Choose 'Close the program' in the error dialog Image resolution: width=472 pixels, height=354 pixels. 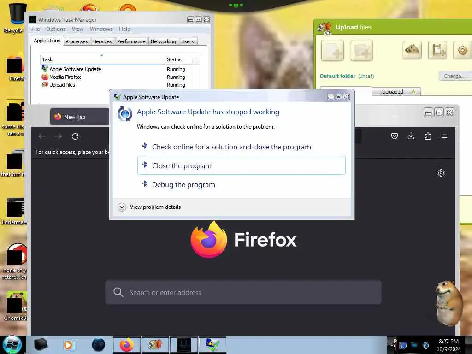[241, 165]
